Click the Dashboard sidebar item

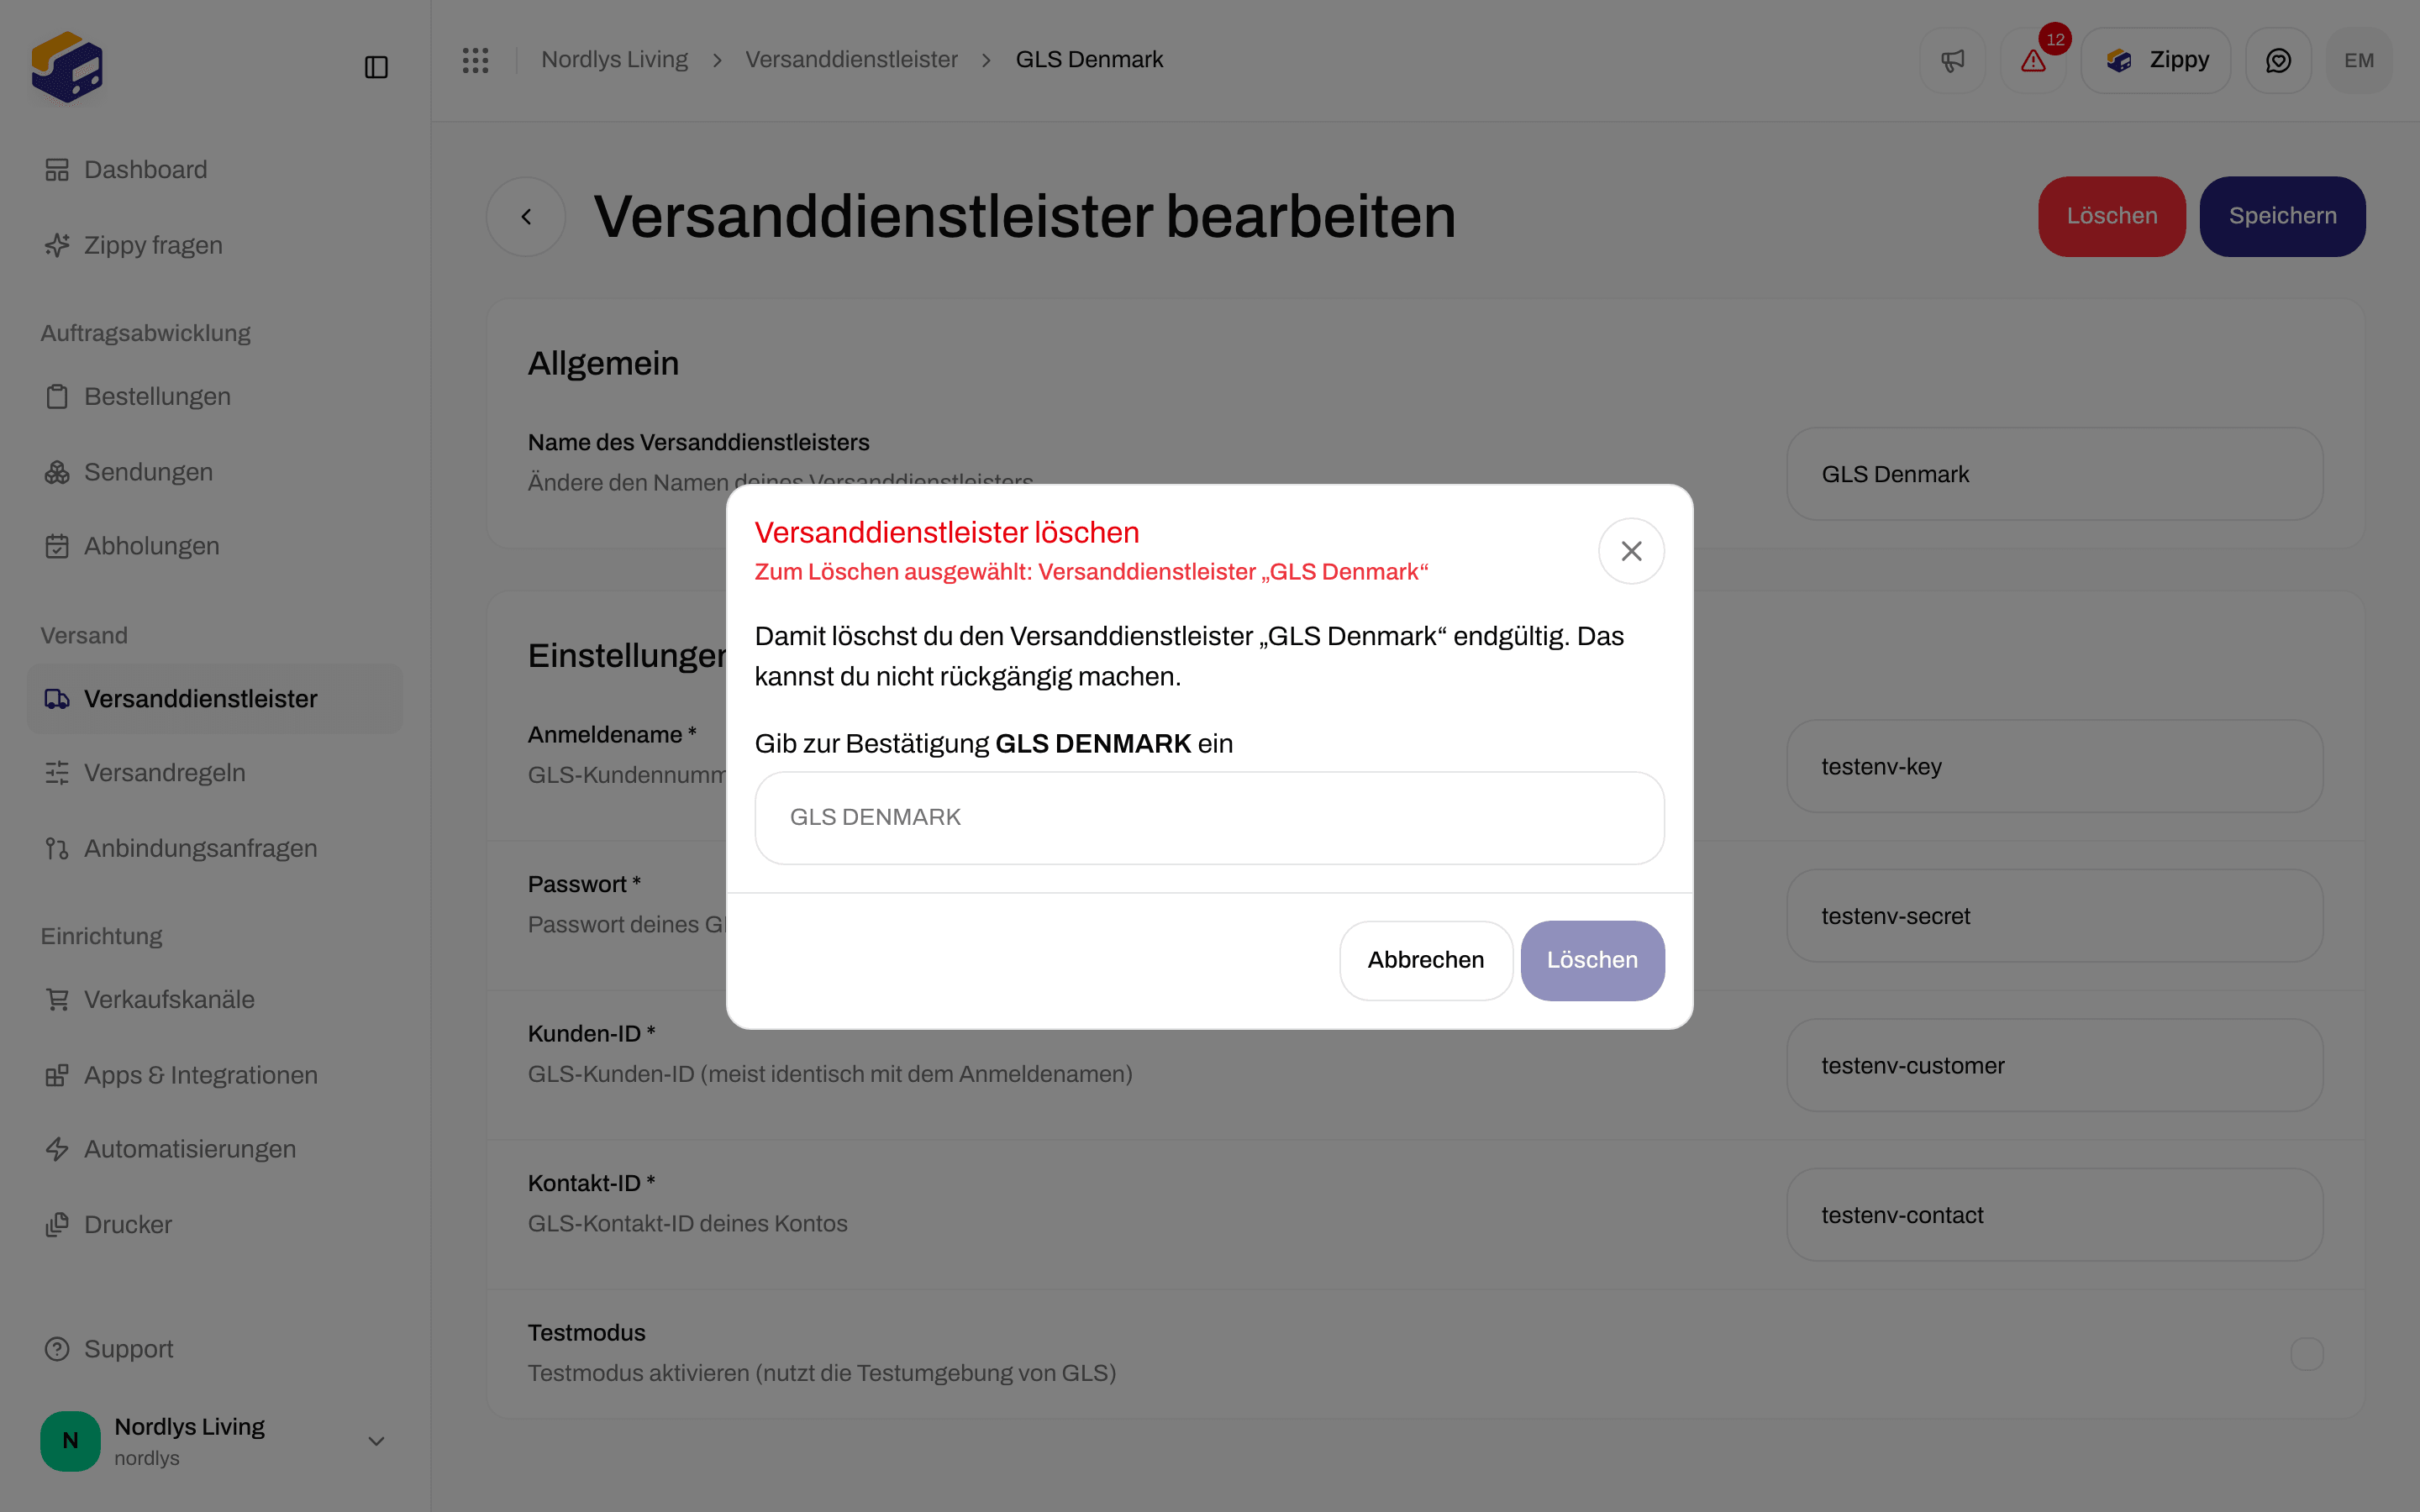point(215,170)
